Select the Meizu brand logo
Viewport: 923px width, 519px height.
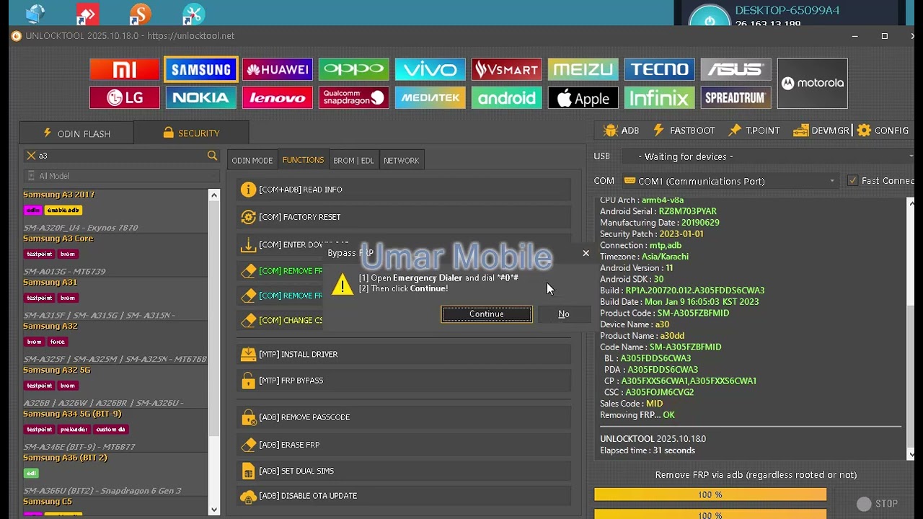pyautogui.click(x=583, y=69)
